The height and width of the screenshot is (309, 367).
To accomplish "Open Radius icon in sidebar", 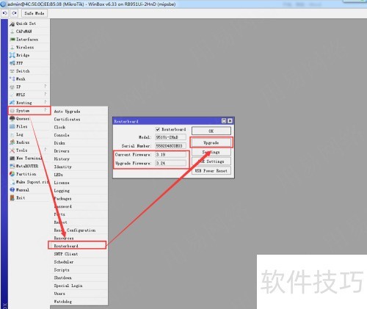I will [x=12, y=142].
